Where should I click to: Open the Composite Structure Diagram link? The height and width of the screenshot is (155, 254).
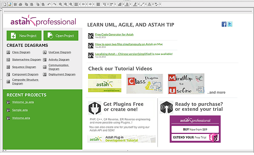point(25,82)
